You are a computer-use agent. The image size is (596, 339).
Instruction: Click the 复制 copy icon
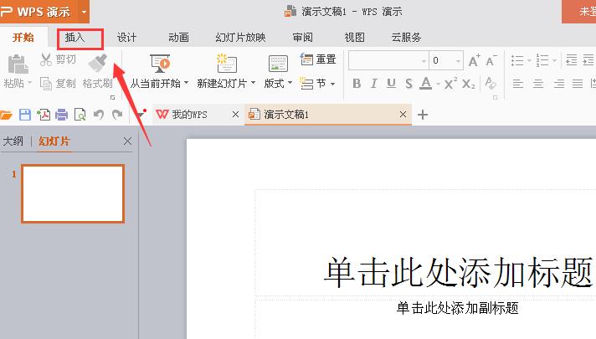[46, 83]
